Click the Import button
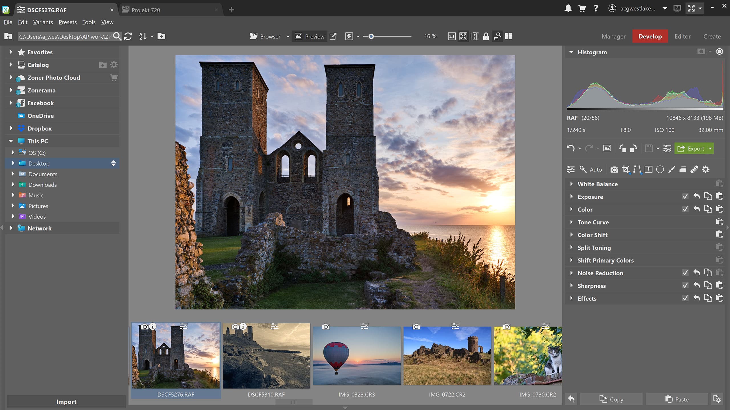The image size is (730, 410). pos(66,401)
